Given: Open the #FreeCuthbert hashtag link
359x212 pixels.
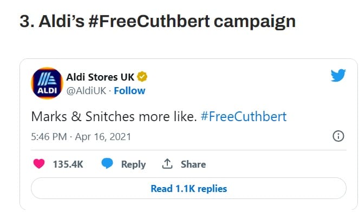Looking at the screenshot, I should (x=244, y=117).
